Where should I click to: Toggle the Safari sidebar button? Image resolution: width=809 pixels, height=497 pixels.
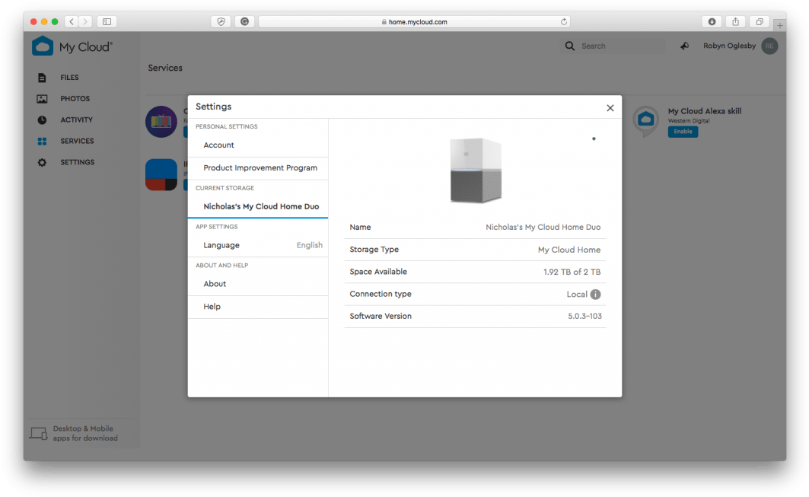(x=107, y=21)
